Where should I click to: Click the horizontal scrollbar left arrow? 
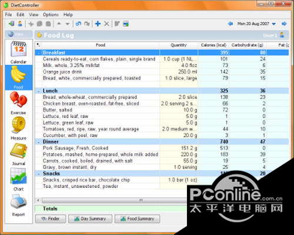38,200
